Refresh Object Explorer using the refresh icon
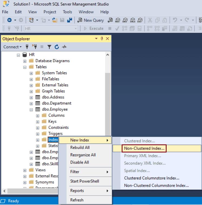This screenshot has height=205, width=202. pos(57,47)
